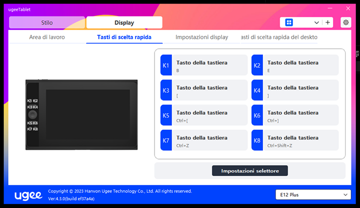Click the K5 key badge
360x208 pixels.
coord(166,116)
